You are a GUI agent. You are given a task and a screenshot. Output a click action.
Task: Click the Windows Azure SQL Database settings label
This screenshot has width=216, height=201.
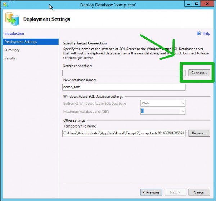(x=93, y=97)
